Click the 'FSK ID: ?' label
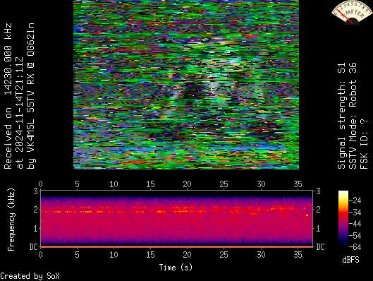The height and width of the screenshot is (281, 373). tap(365, 144)
